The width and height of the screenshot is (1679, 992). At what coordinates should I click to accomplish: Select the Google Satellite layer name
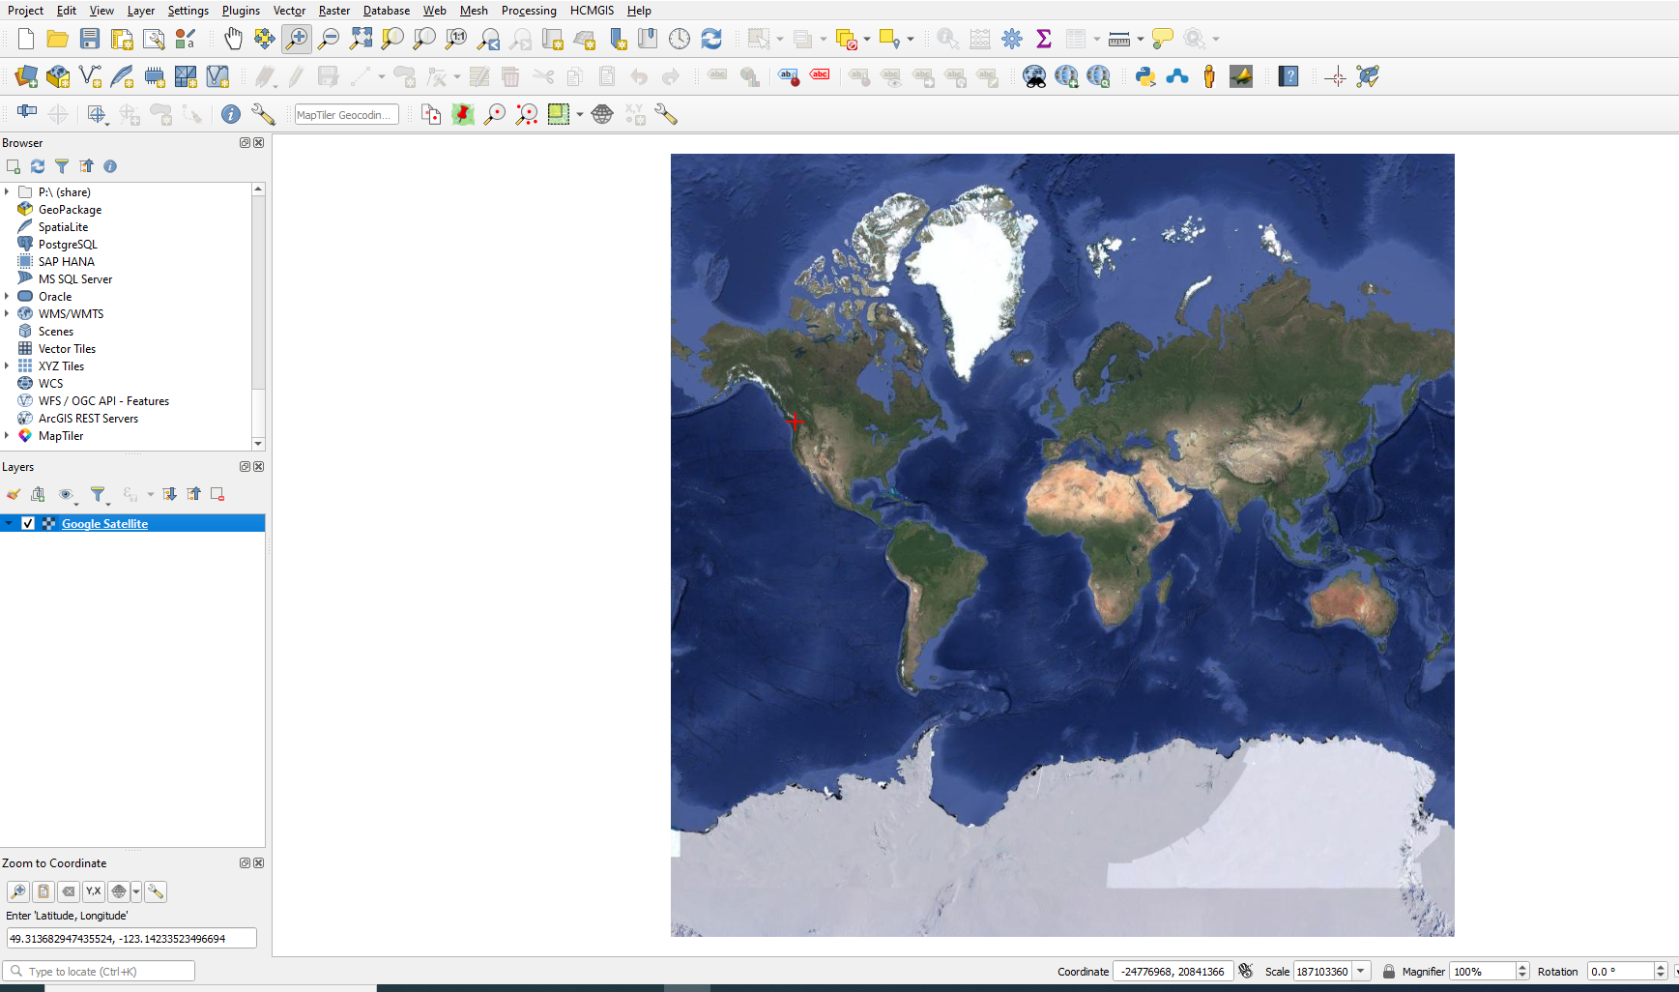tap(104, 523)
